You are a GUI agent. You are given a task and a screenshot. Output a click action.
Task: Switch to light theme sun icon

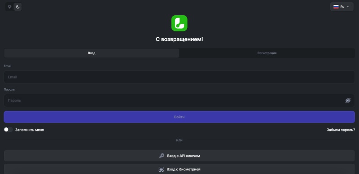tap(9, 7)
